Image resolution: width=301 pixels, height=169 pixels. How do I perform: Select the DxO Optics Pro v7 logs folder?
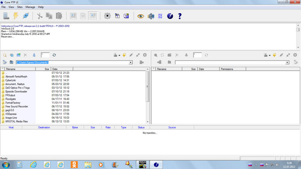pos(17,88)
